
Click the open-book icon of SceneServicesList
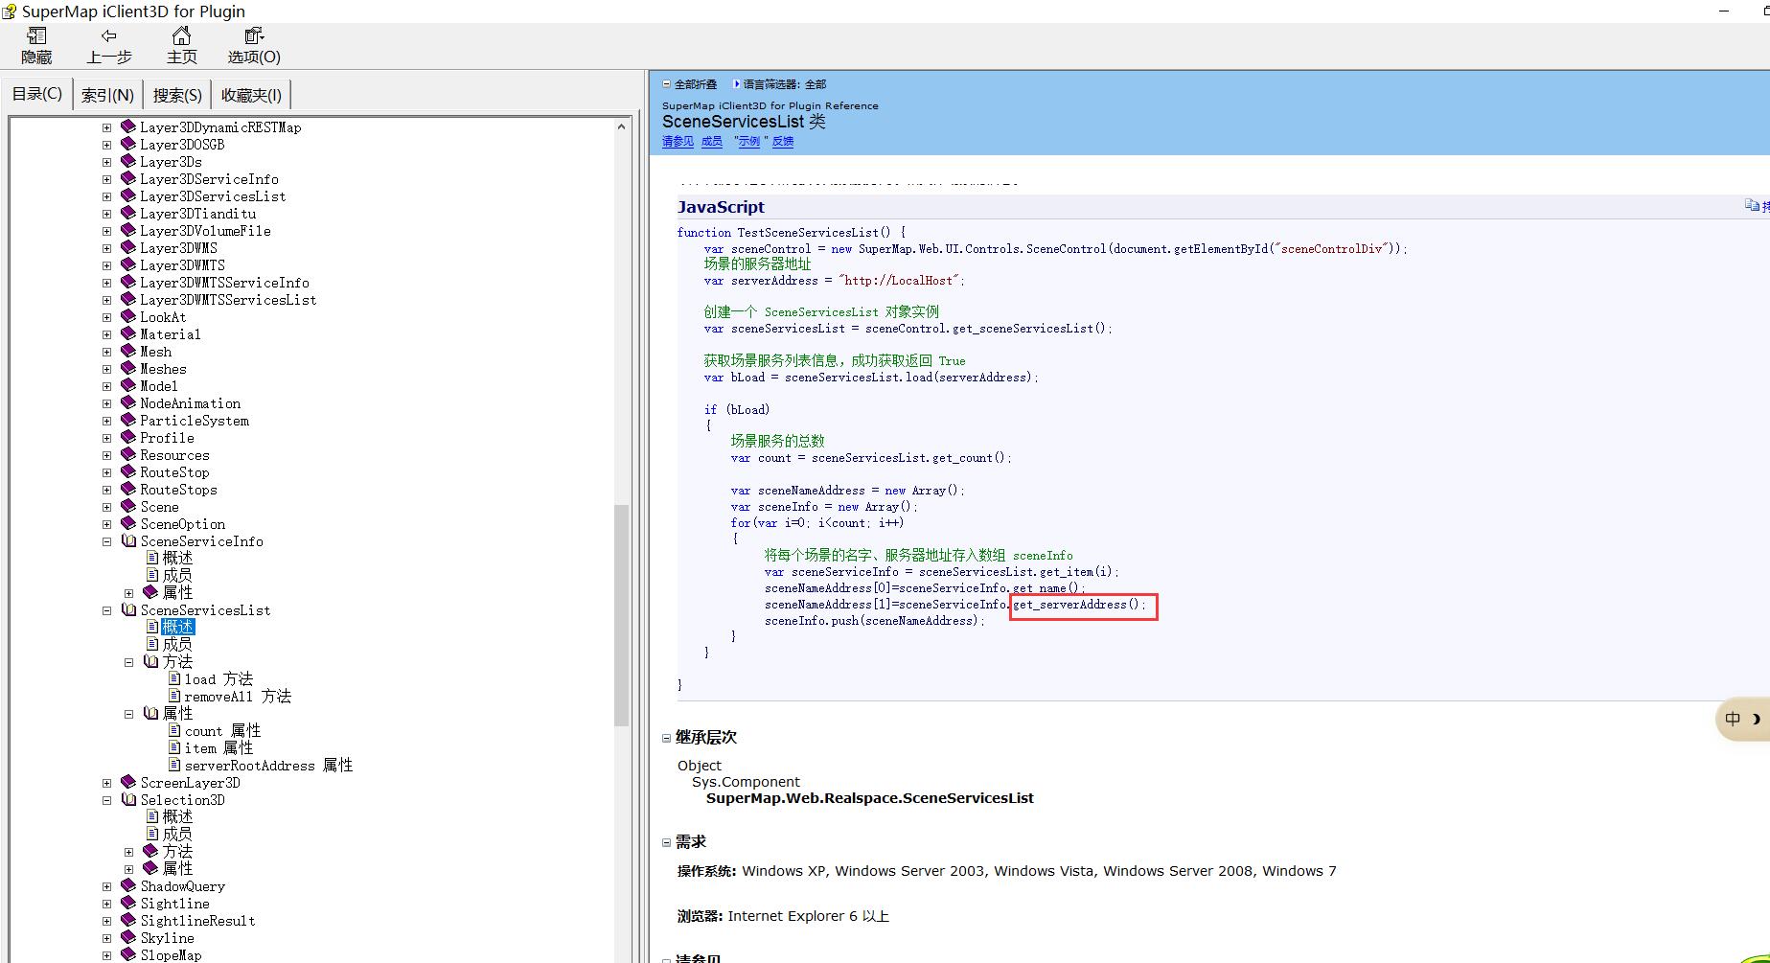(x=128, y=609)
